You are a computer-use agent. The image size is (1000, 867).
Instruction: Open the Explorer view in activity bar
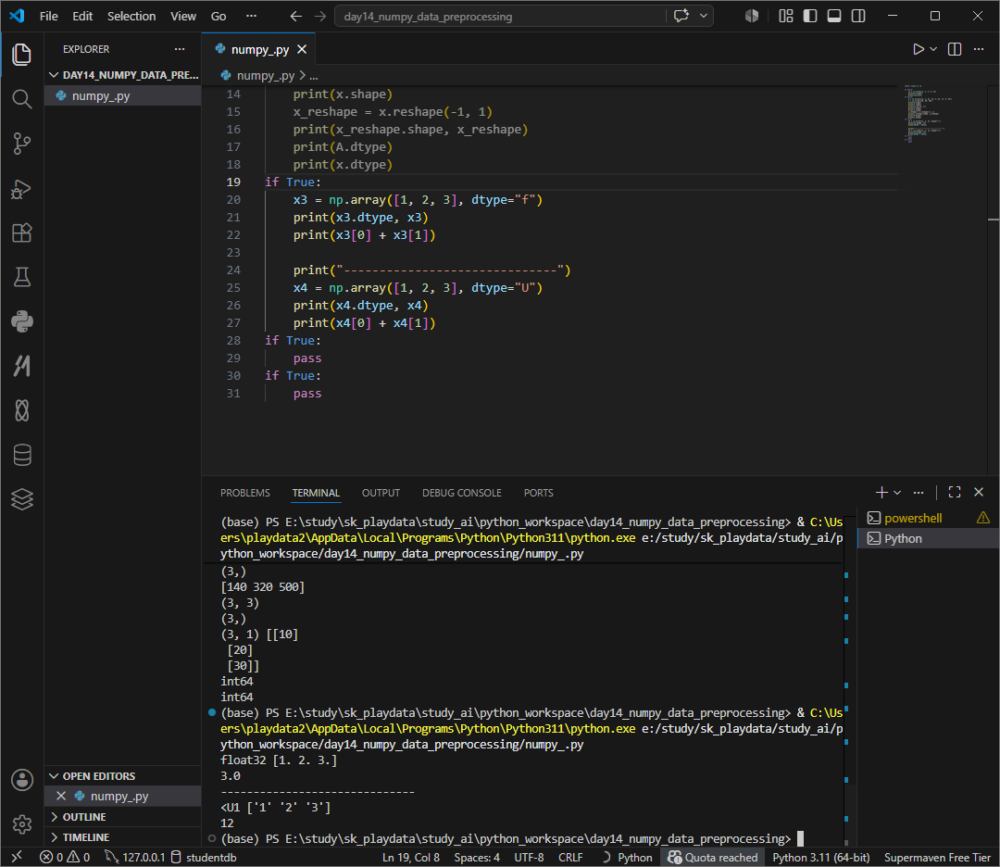(x=21, y=55)
